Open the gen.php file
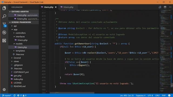This screenshot has width=173, height=97. point(24,76)
